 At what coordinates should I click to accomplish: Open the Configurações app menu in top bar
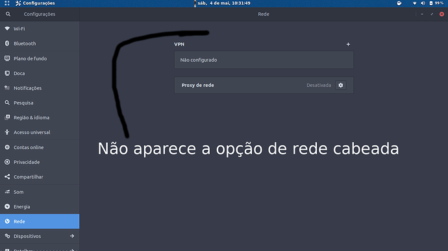[x=35, y=3]
